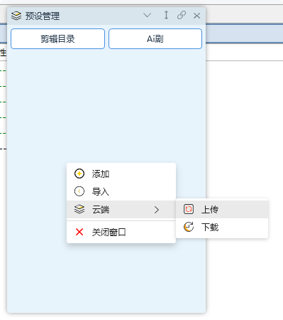
Task: Close the 预设管理 panel
Action: pos(196,16)
